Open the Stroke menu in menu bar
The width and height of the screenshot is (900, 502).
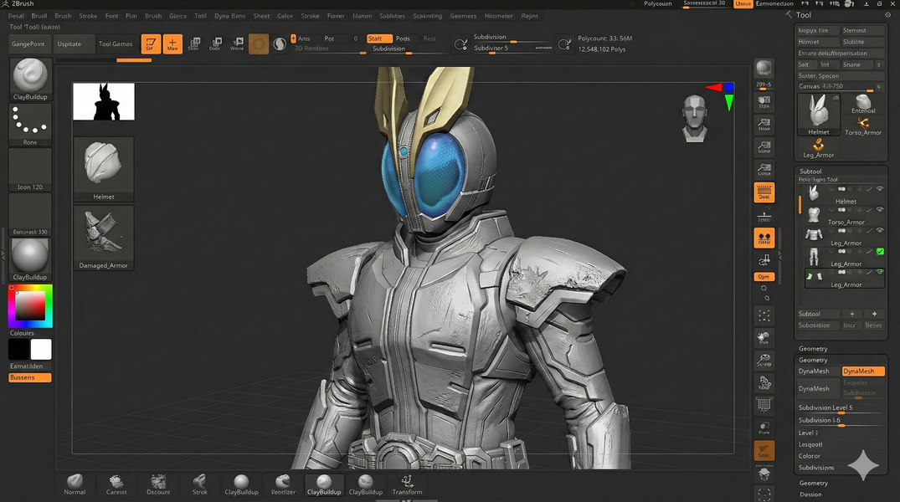tap(88, 16)
